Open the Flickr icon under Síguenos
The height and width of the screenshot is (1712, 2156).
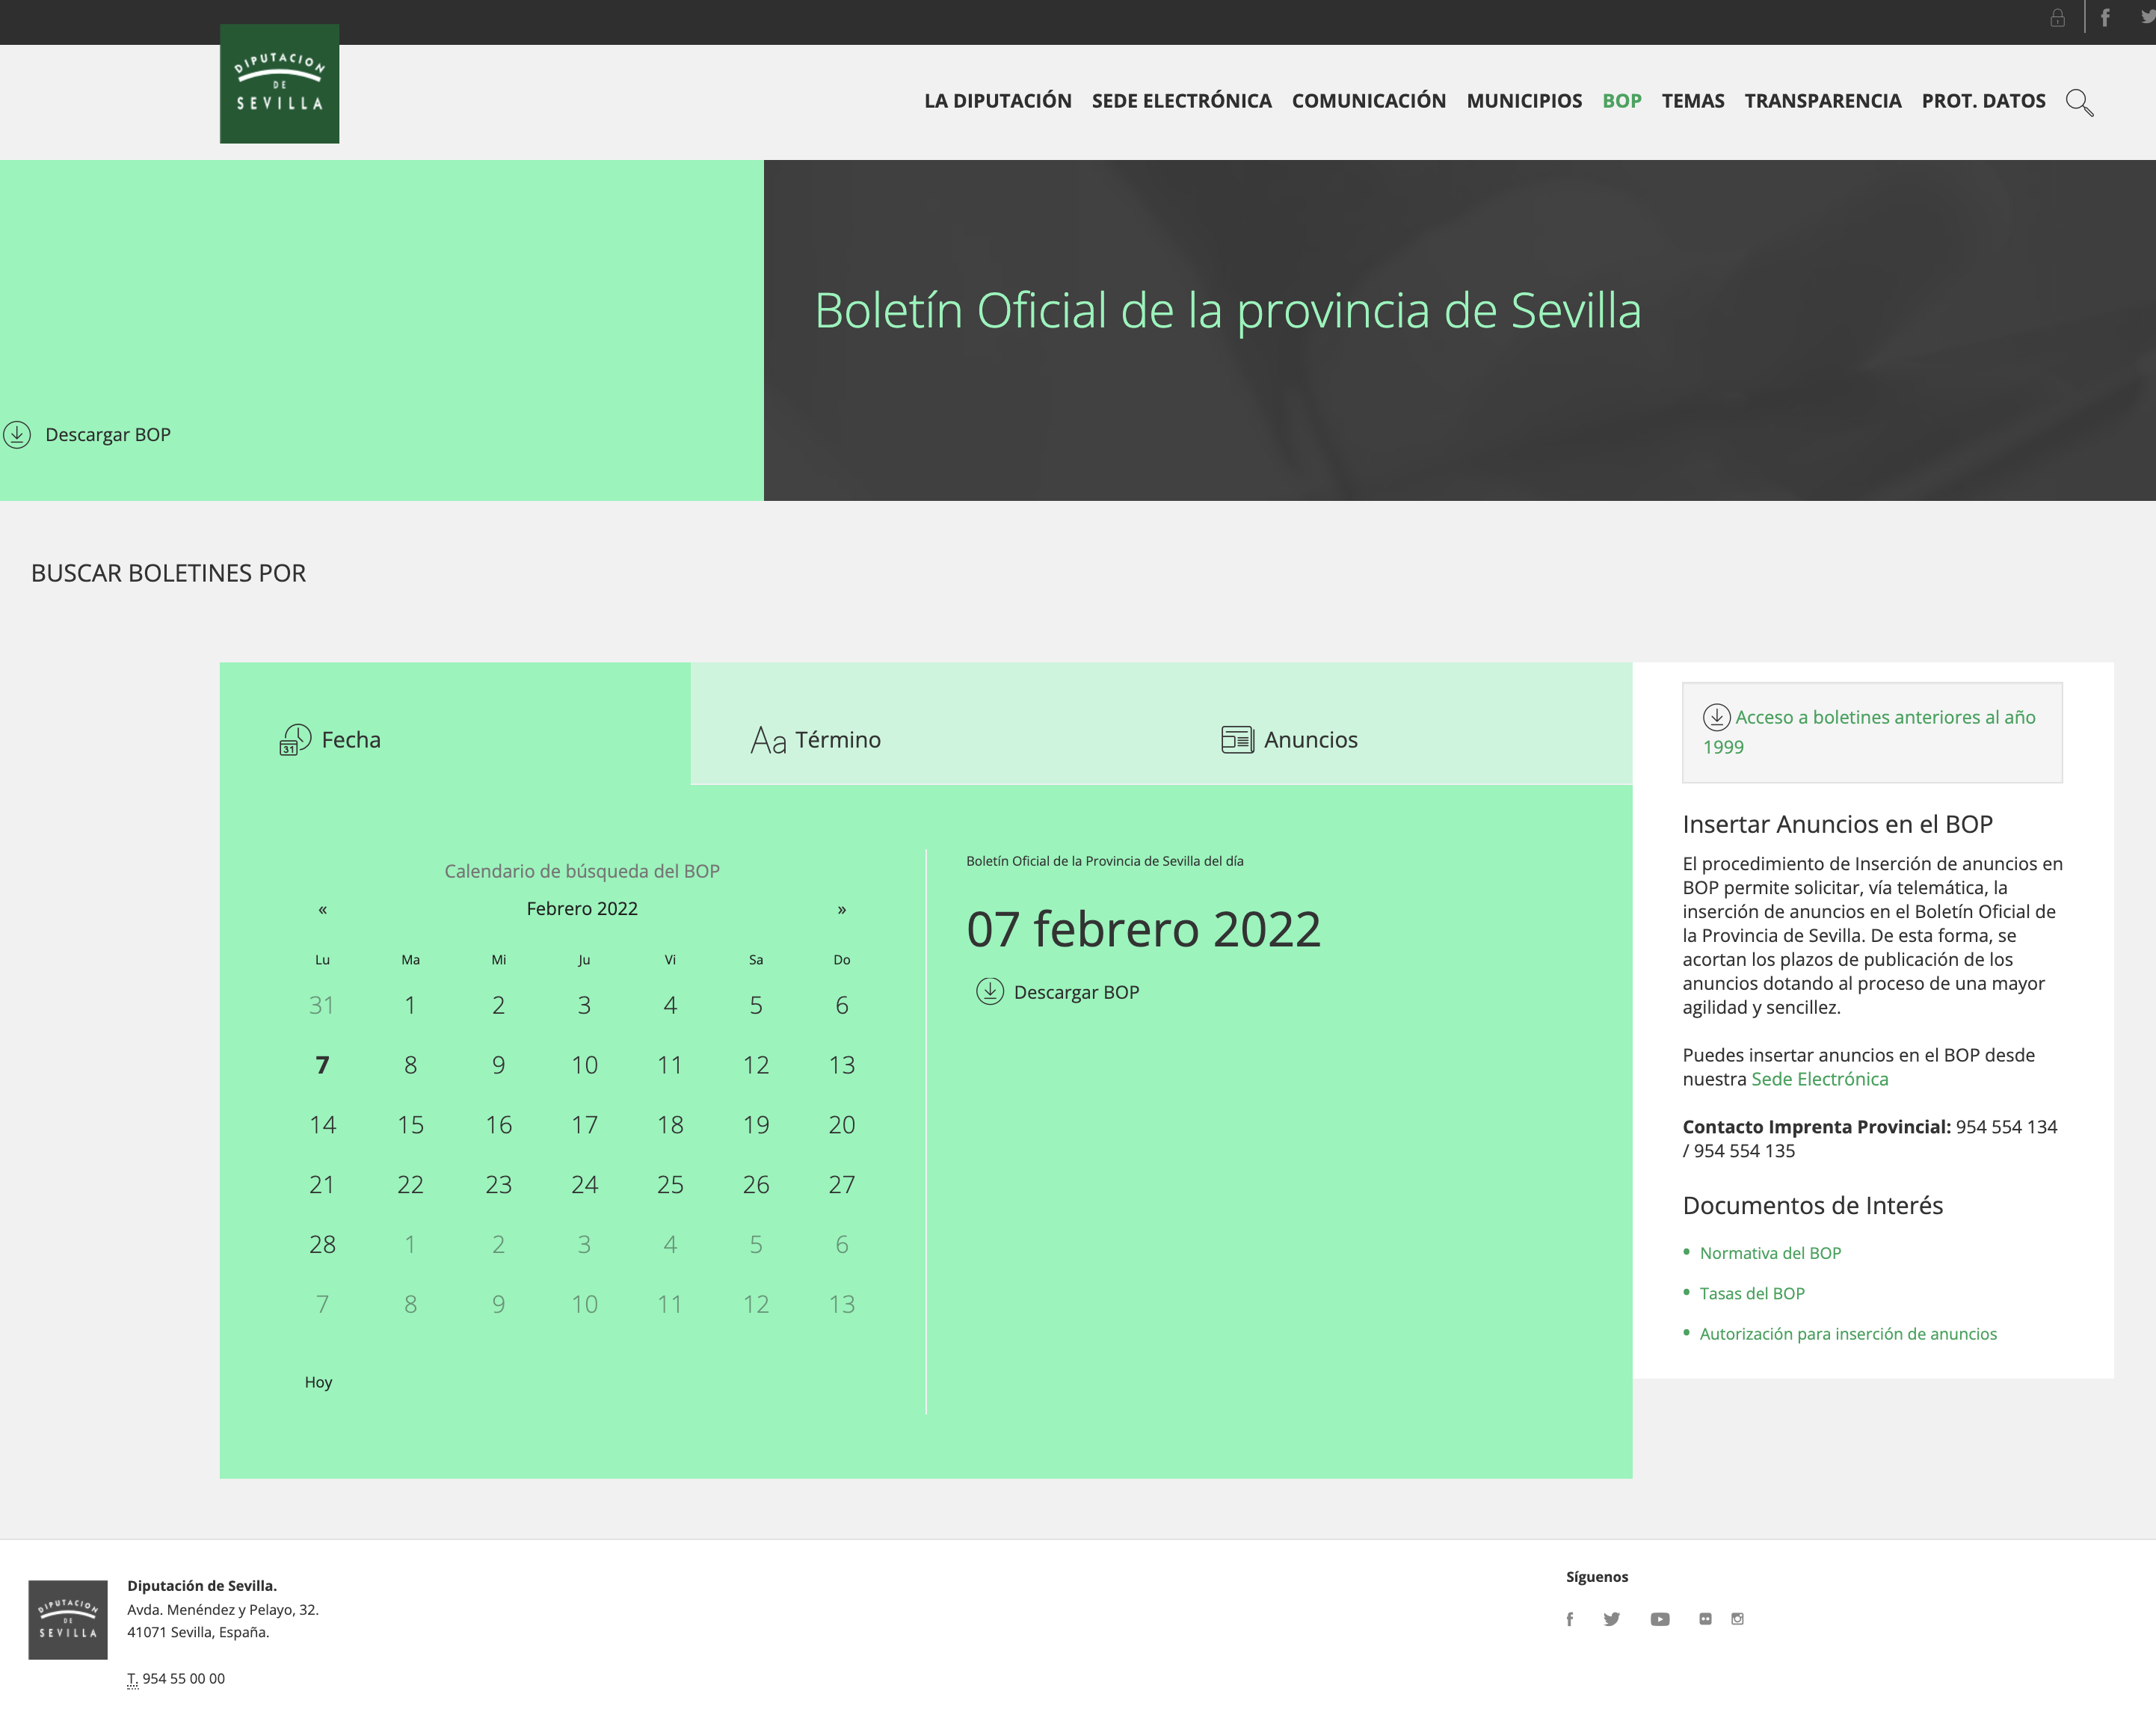(x=1705, y=1619)
